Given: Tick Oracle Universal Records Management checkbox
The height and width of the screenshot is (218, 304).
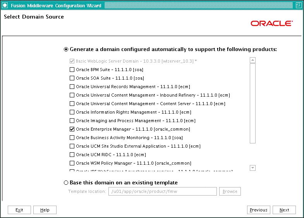Looking at the screenshot, I should pyautogui.click(x=72, y=87).
